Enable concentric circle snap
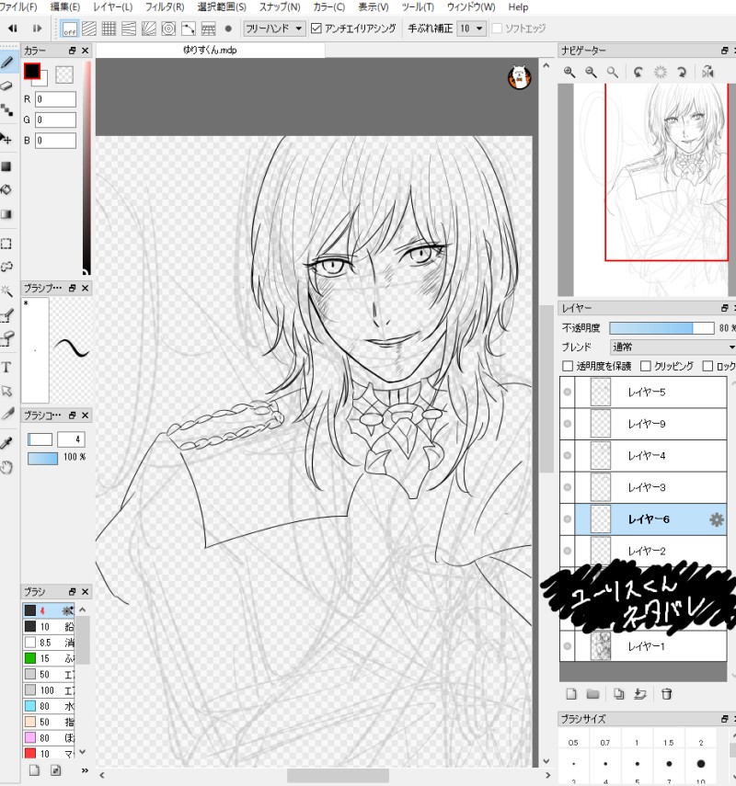This screenshot has width=736, height=786. point(168,28)
